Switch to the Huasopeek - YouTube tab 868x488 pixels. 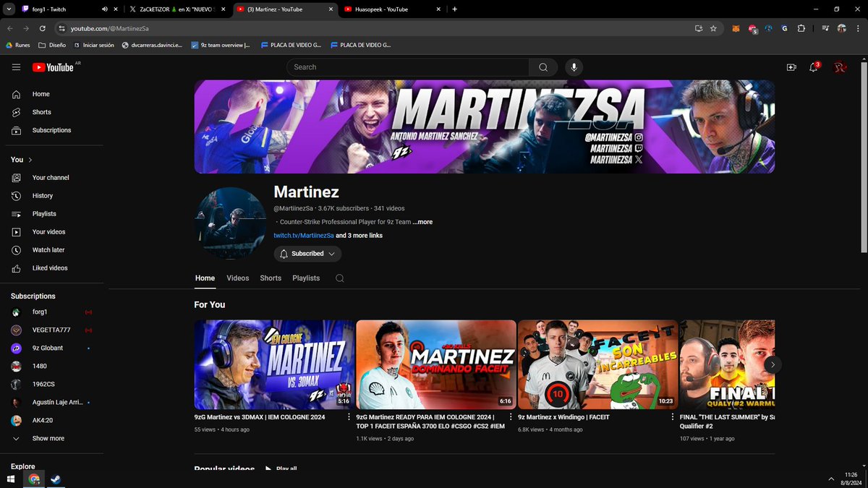(x=392, y=9)
